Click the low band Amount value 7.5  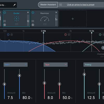coord(10,98)
